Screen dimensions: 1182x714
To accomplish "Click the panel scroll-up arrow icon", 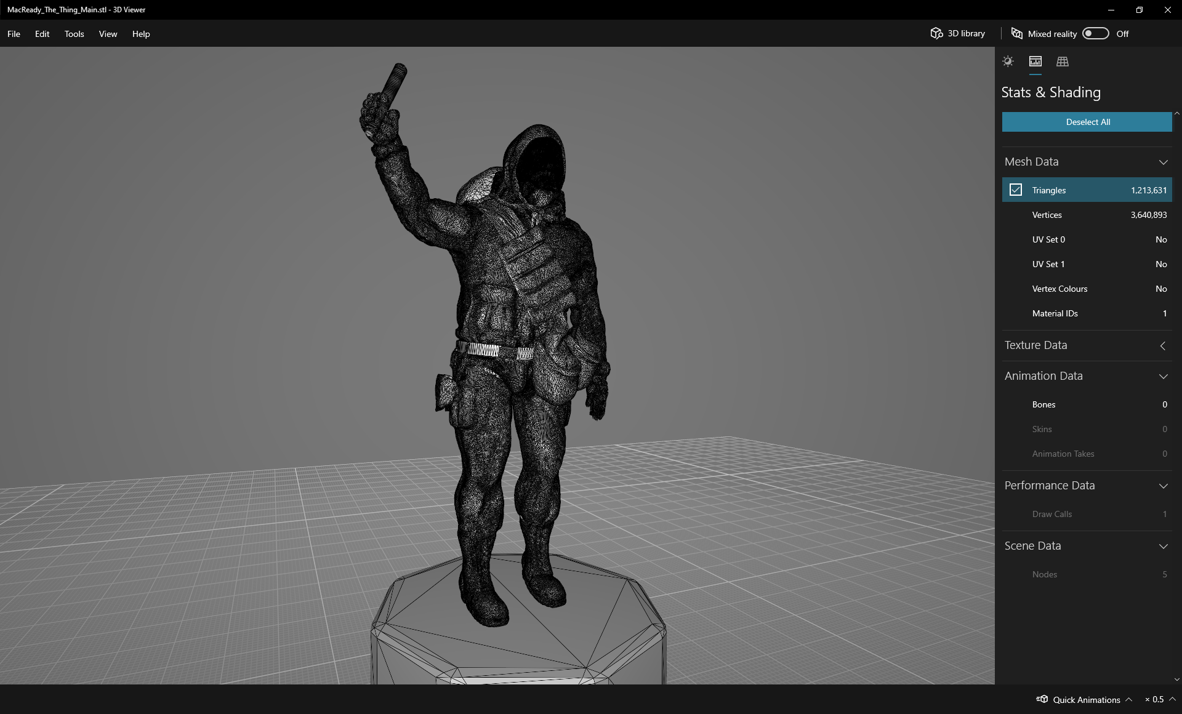I will point(1176,113).
